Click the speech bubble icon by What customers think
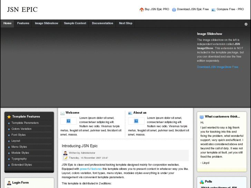This screenshot has width=251, height=188. point(202,117)
